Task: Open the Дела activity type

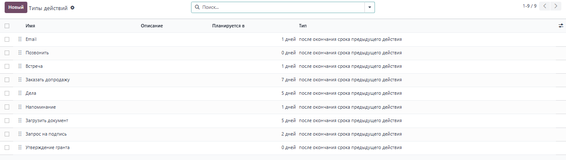Action: point(31,93)
